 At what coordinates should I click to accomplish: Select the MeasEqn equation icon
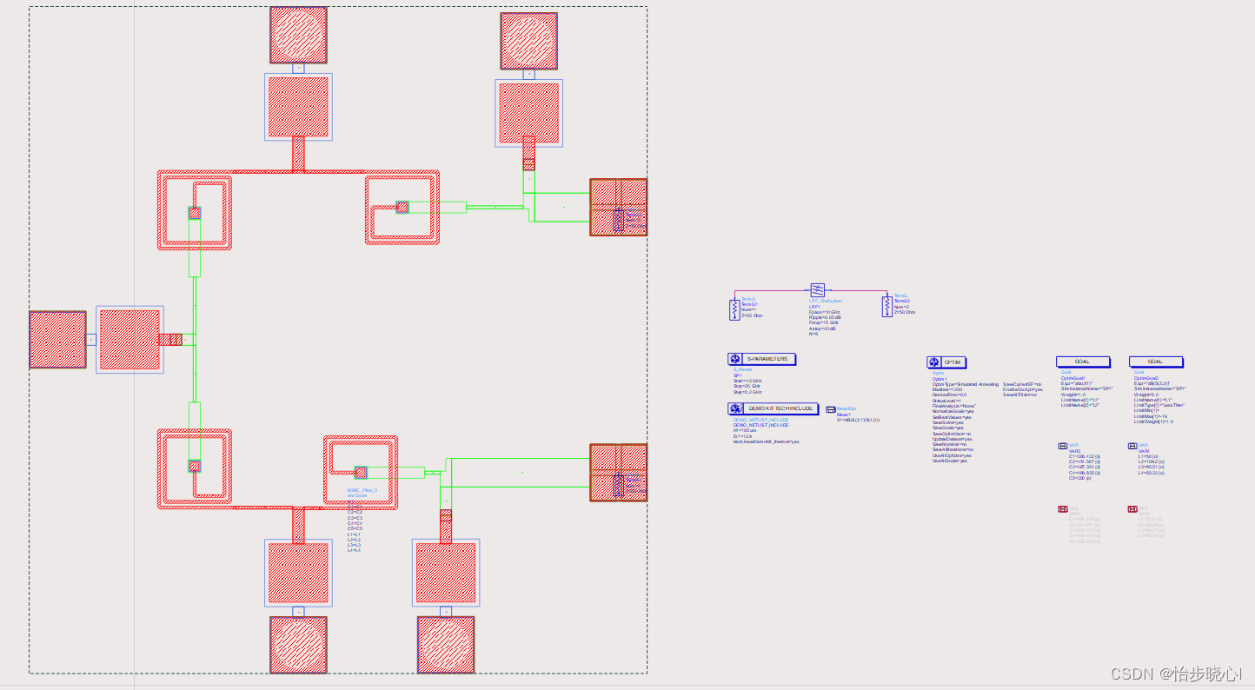[831, 409]
